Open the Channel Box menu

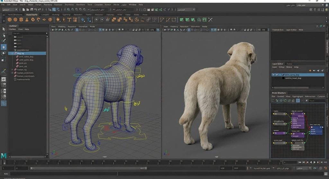pyautogui.click(x=278, y=30)
